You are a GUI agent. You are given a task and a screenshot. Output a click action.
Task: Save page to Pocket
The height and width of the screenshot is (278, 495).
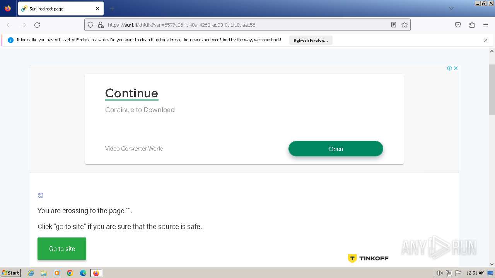click(458, 25)
